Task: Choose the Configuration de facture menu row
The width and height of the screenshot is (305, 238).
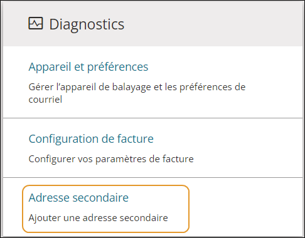Action: click(x=152, y=148)
